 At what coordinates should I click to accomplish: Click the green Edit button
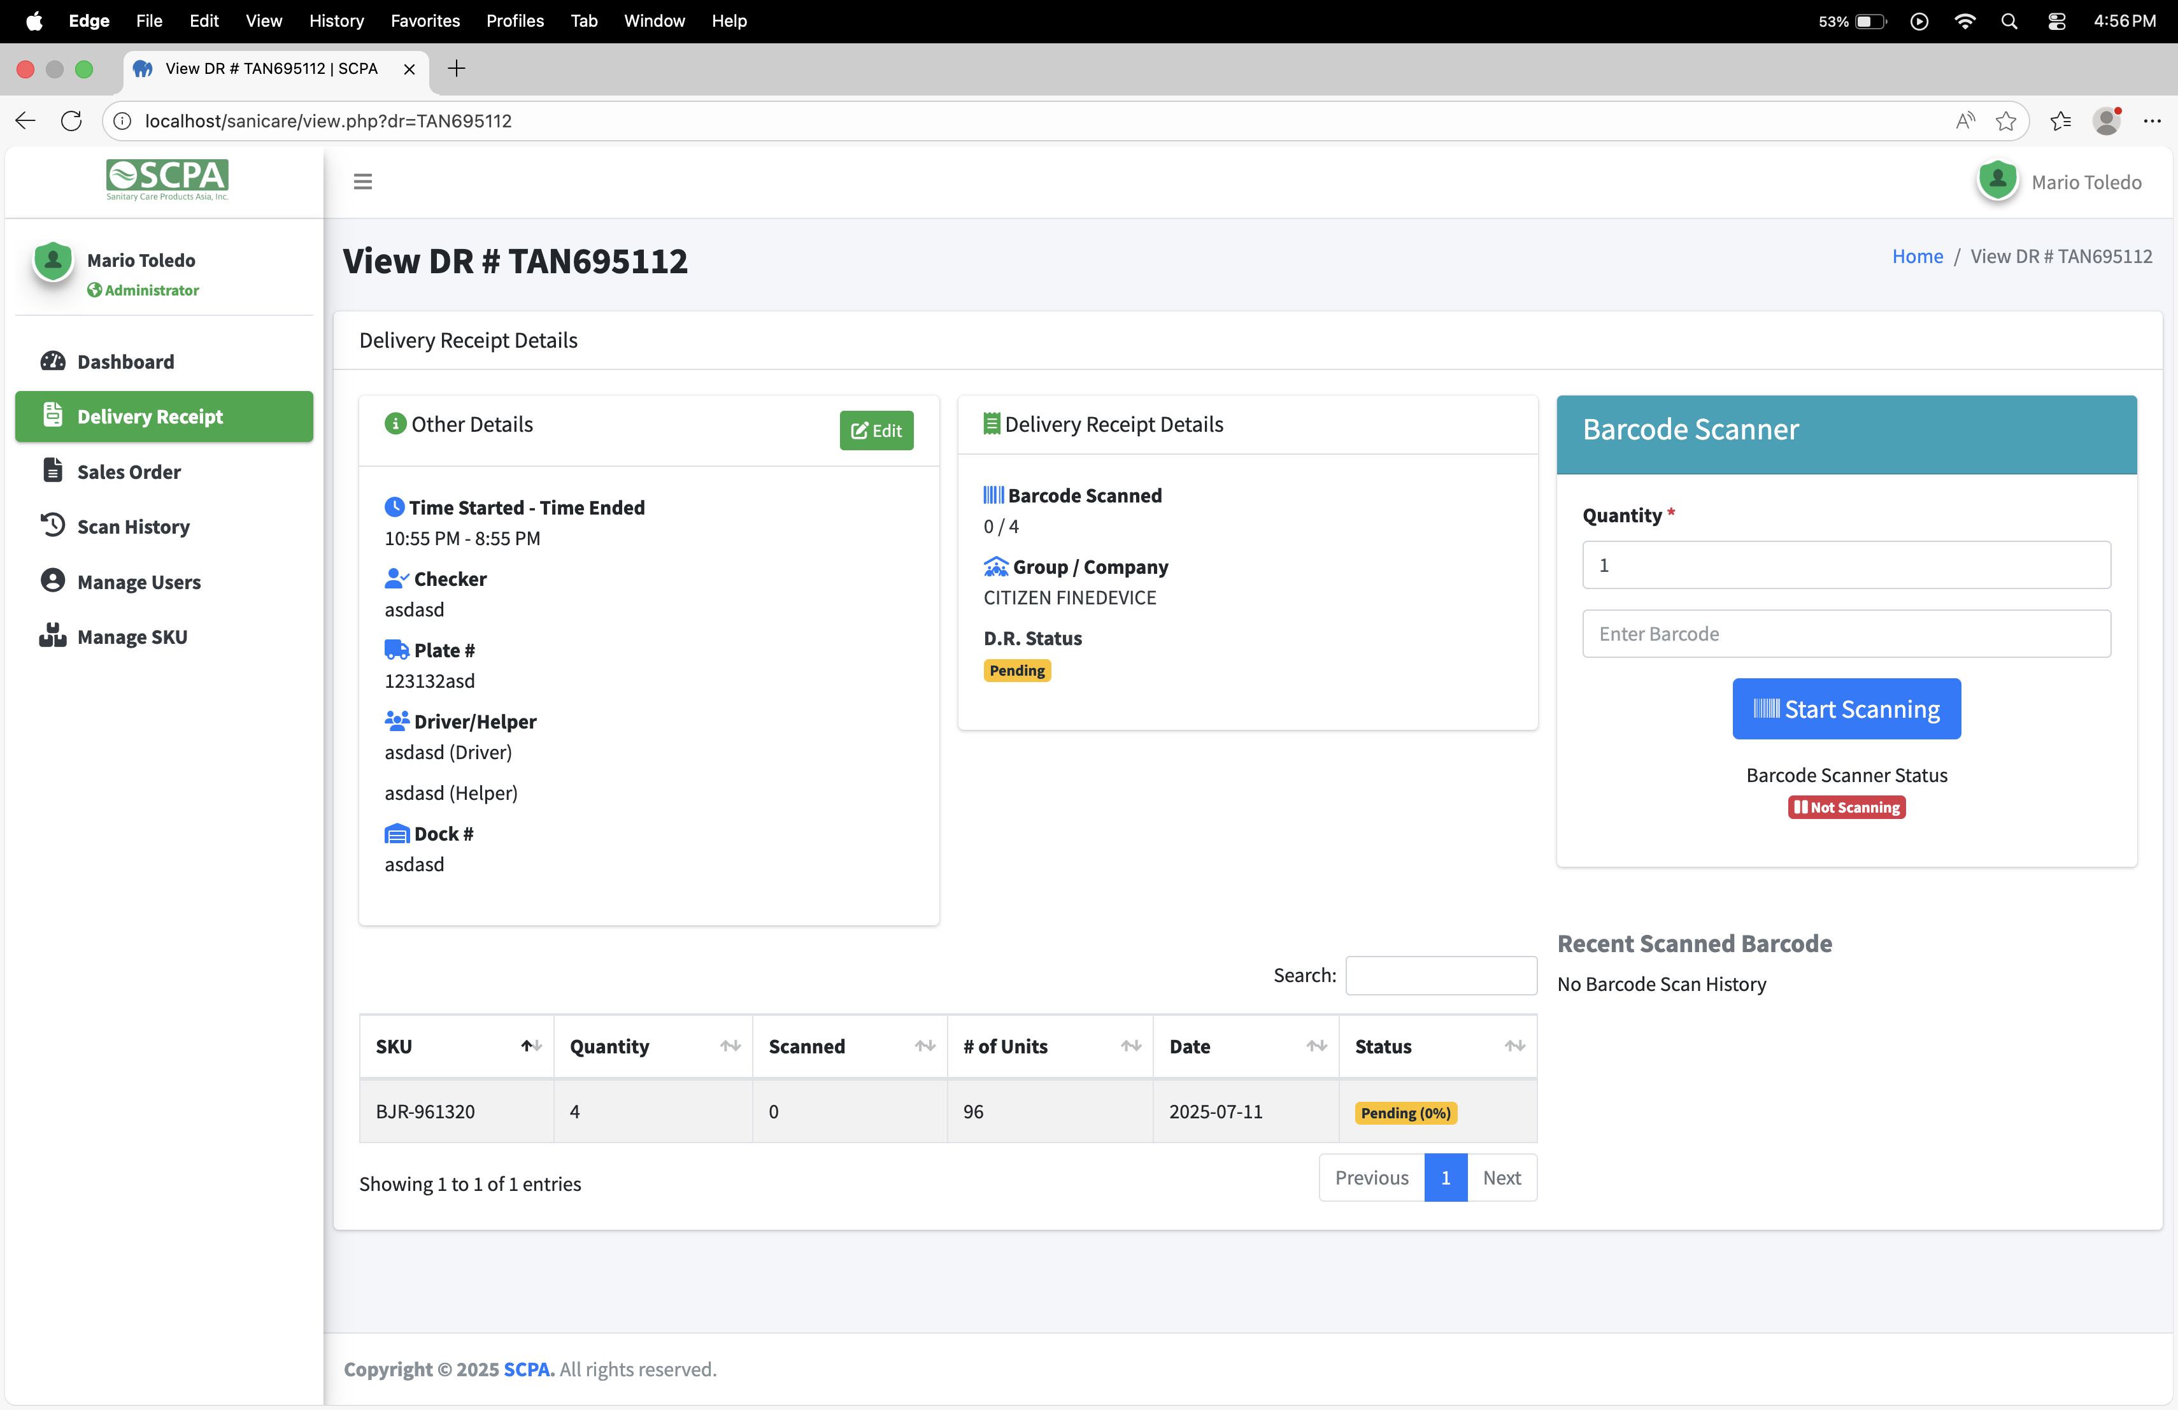(x=876, y=430)
